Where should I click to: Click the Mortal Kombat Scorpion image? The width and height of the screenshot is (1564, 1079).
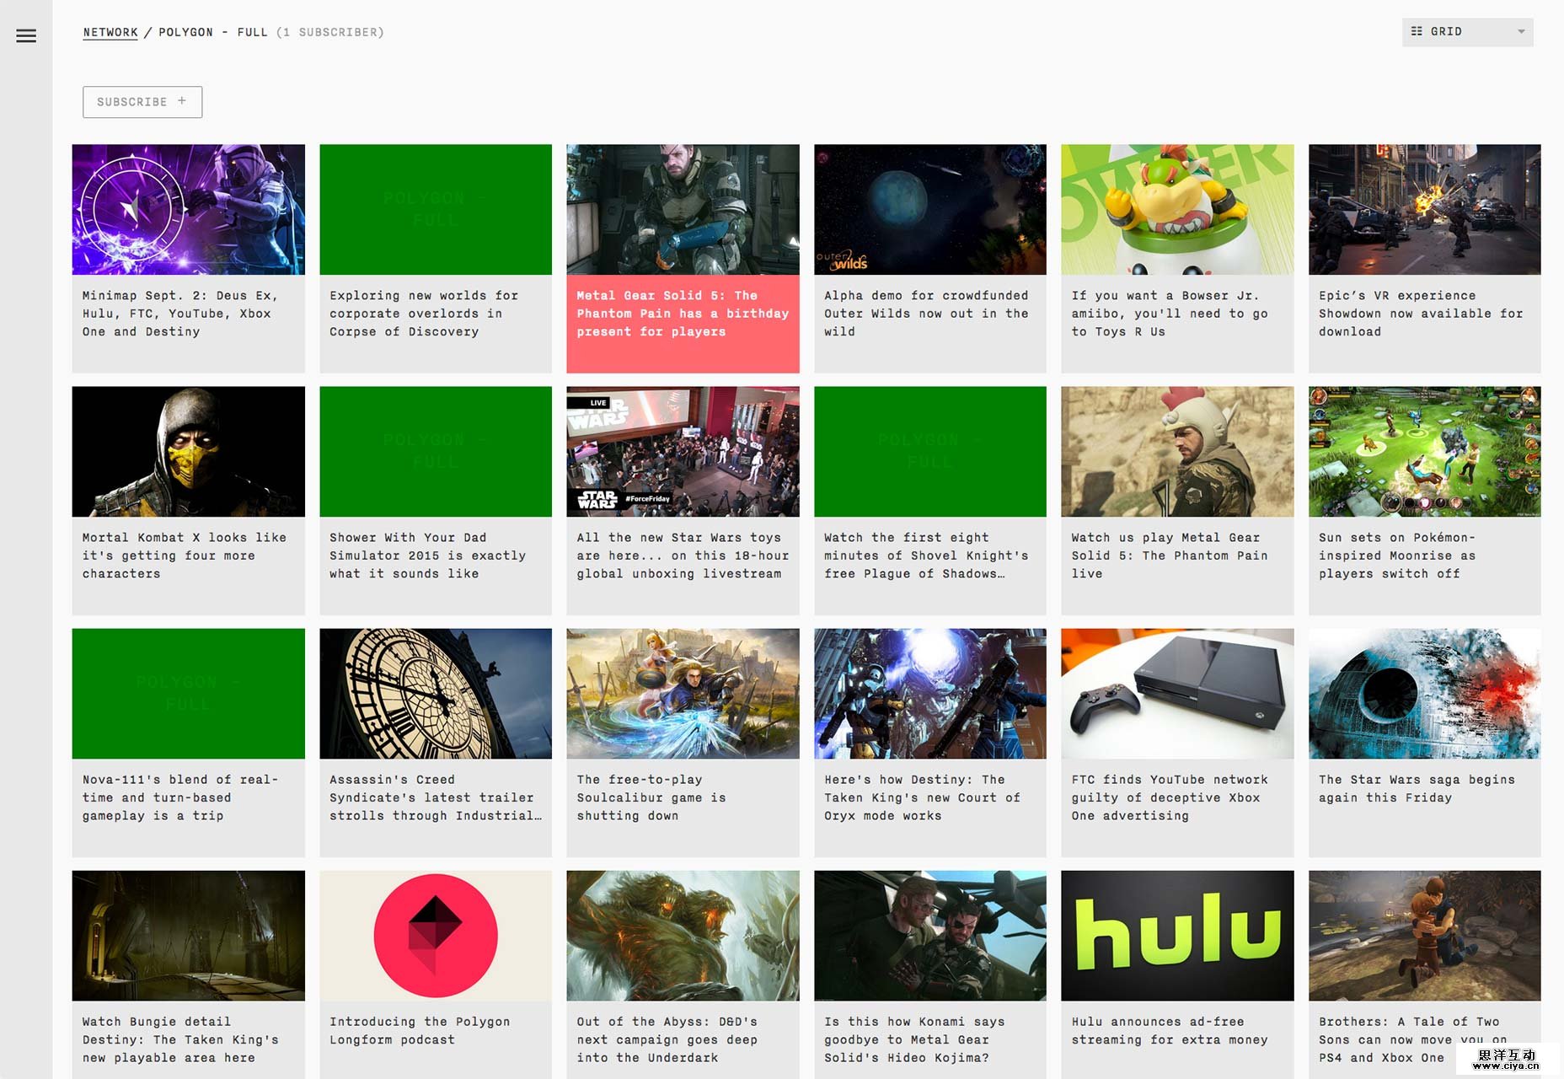188,451
